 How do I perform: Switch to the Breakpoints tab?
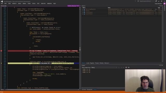click(89, 90)
